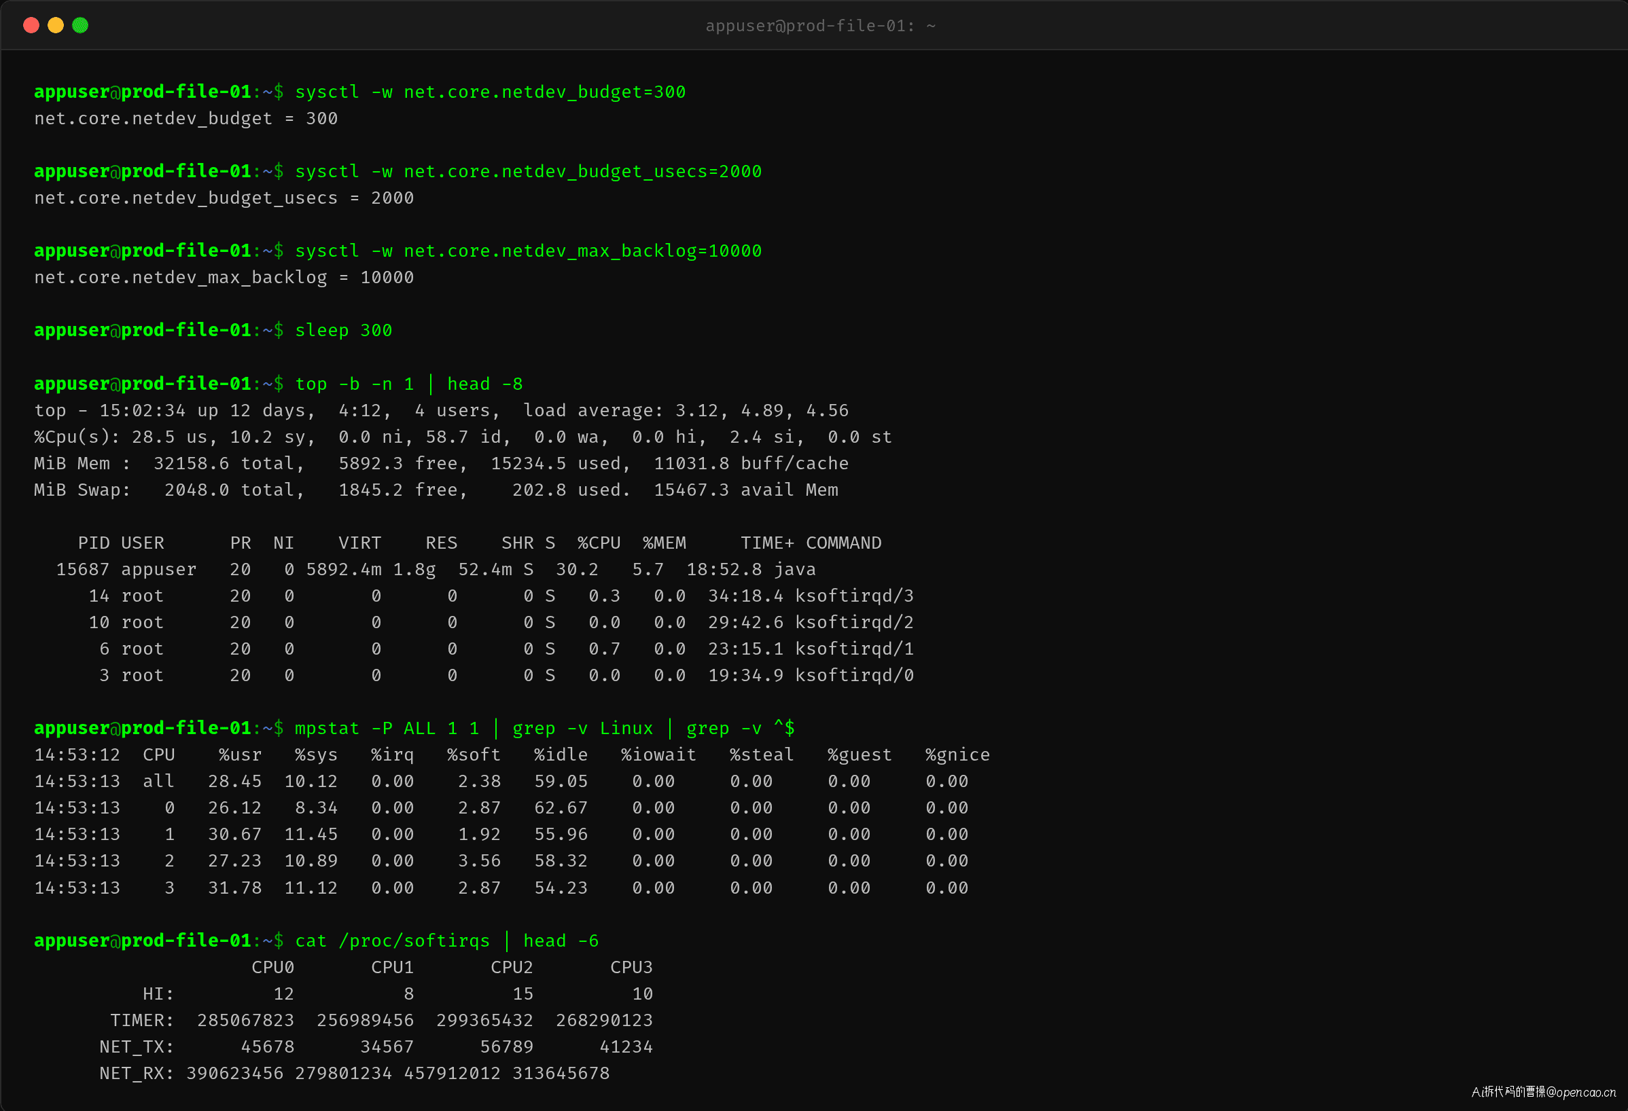This screenshot has height=1111, width=1628.
Task: Click the NET_TX value 56789
Action: (x=506, y=1047)
